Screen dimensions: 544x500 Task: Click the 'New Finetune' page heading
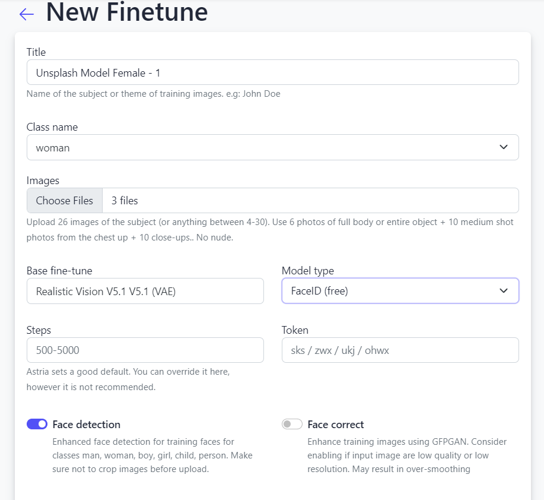point(127,13)
